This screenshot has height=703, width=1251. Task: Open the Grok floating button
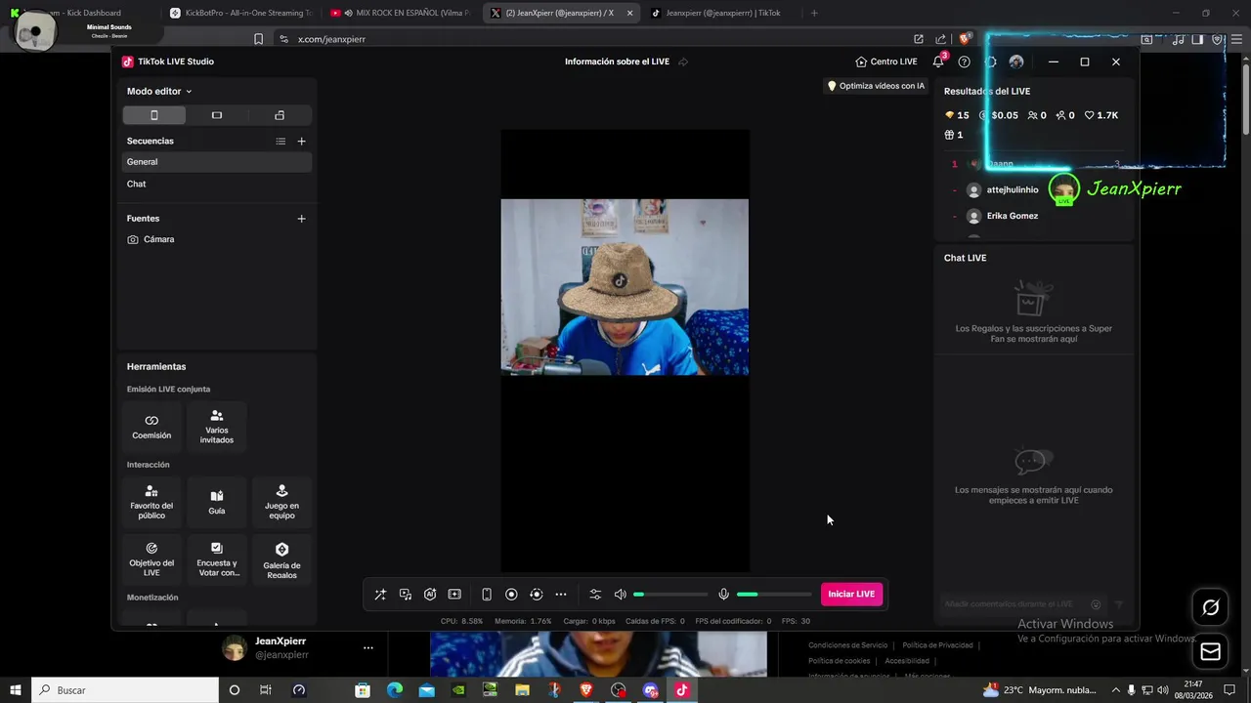(x=1210, y=607)
